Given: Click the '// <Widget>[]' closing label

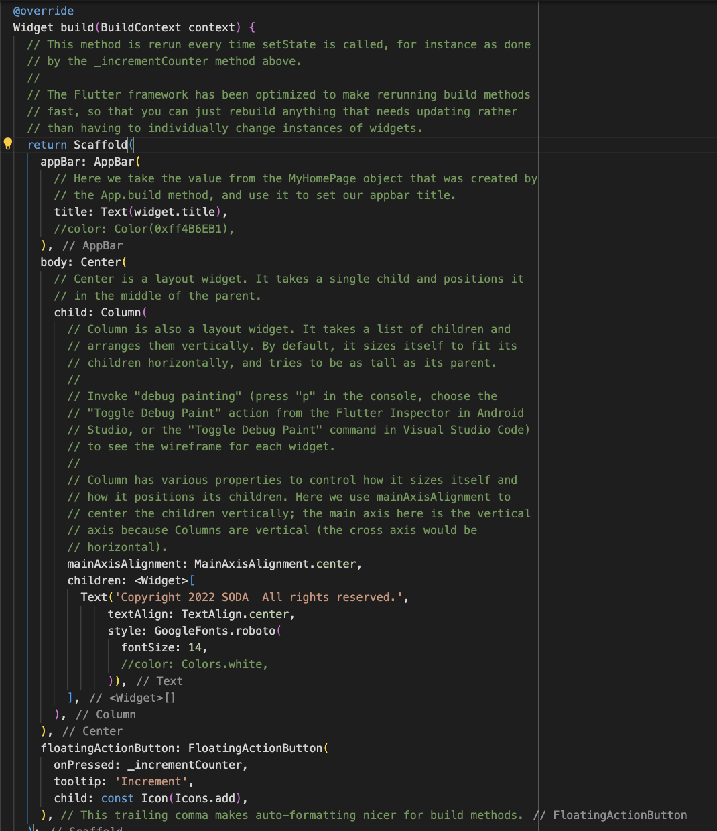Looking at the screenshot, I should (133, 698).
